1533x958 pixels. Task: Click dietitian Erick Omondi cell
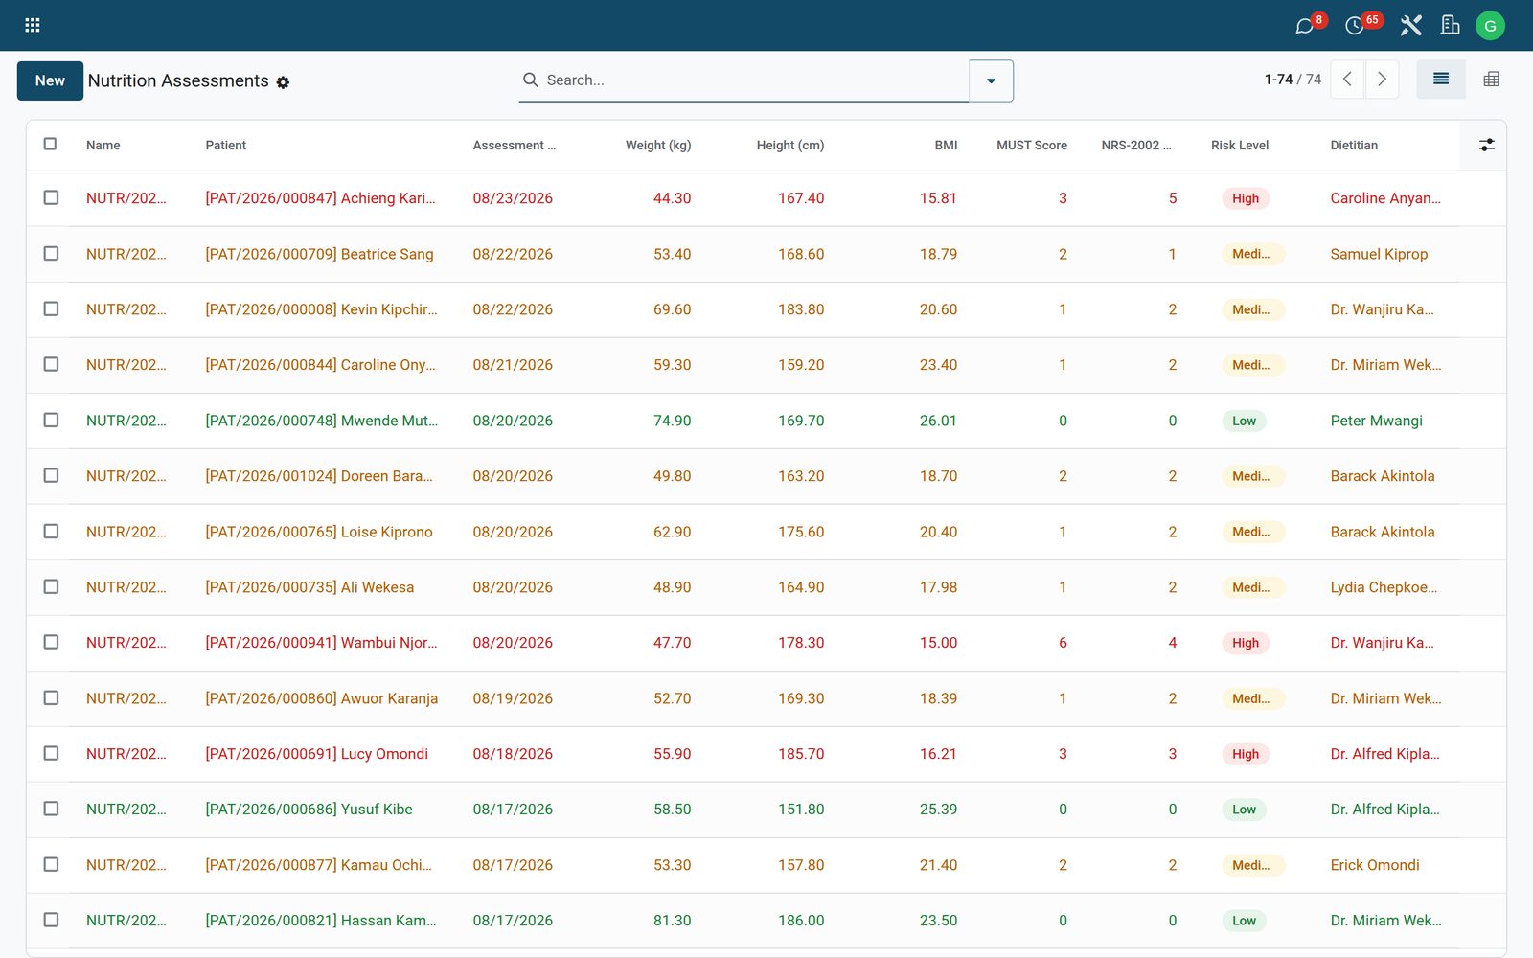(x=1375, y=865)
